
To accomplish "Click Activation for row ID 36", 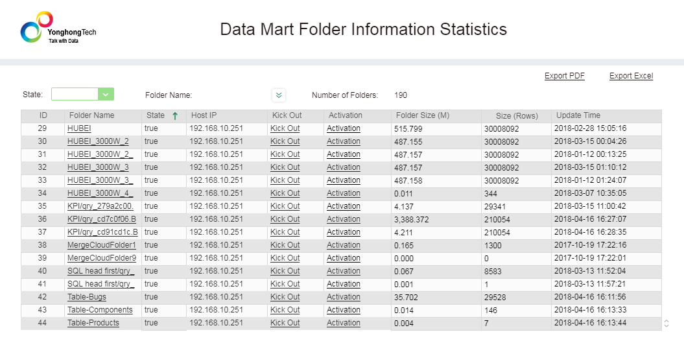I will (x=343, y=219).
